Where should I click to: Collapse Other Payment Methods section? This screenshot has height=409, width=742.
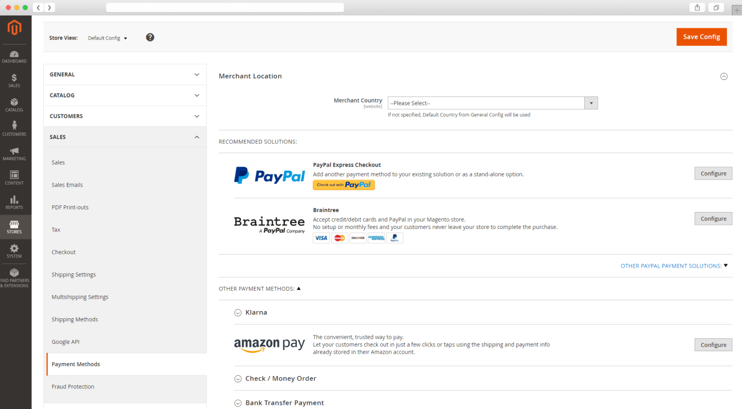point(260,289)
